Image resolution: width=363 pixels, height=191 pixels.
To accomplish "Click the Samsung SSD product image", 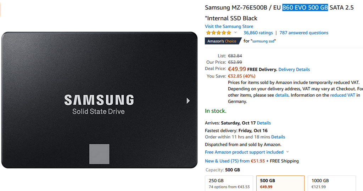I will (99, 100).
